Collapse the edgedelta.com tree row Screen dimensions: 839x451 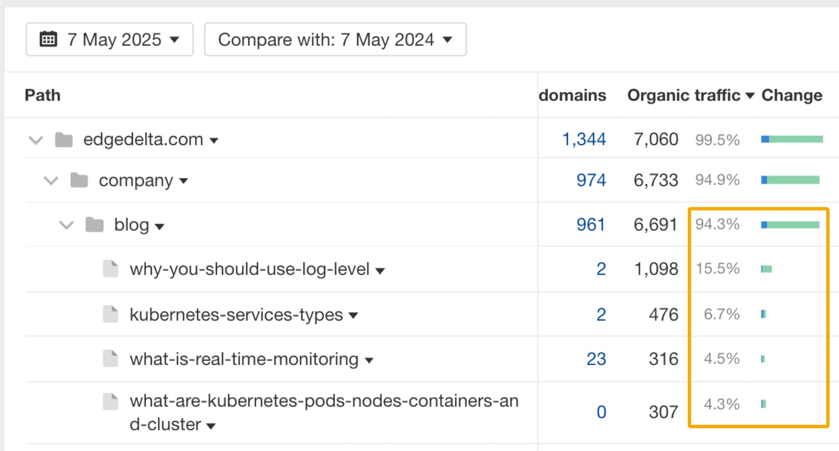(36, 140)
